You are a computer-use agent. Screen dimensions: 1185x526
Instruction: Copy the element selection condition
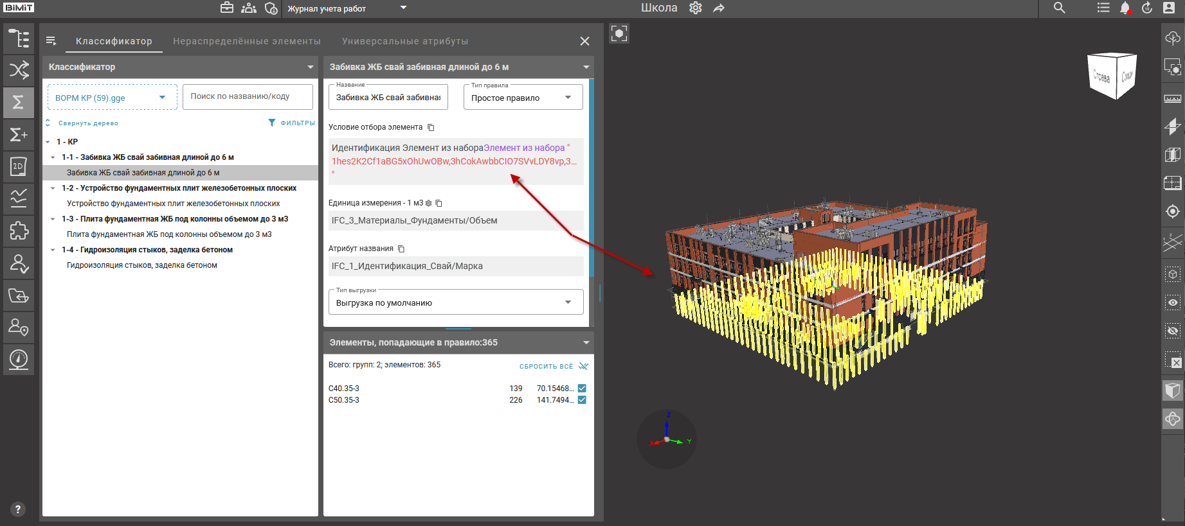[431, 127]
